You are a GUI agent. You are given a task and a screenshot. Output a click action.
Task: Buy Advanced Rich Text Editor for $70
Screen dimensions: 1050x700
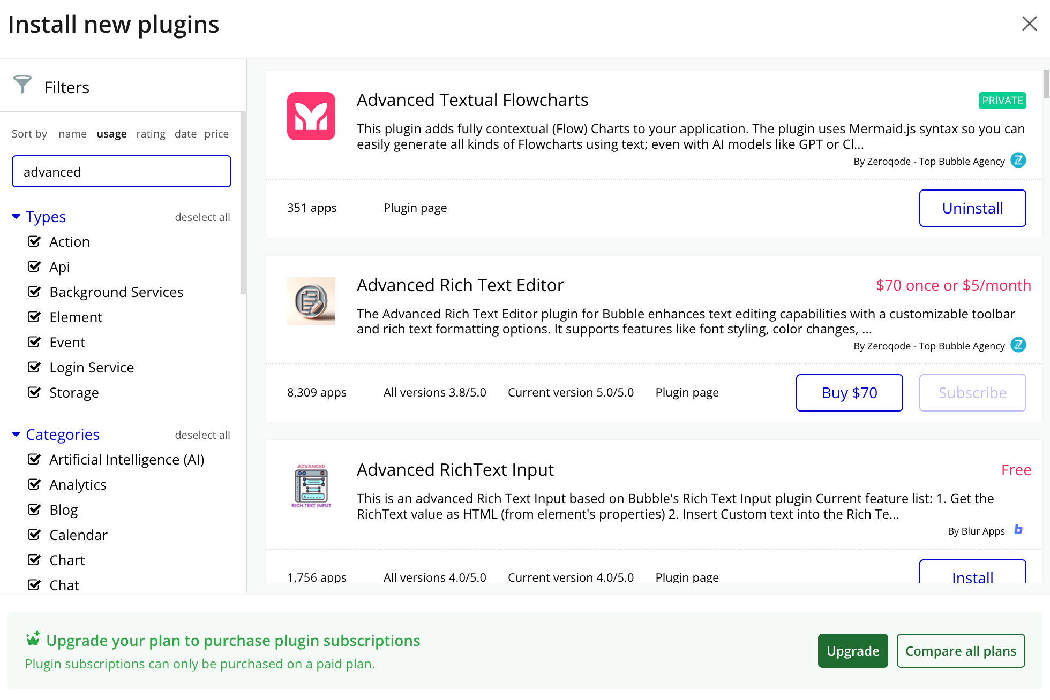pos(849,393)
